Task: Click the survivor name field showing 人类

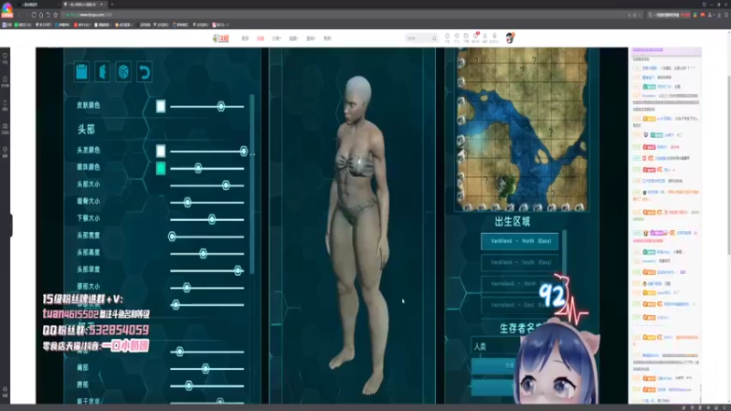Action: pyautogui.click(x=496, y=347)
